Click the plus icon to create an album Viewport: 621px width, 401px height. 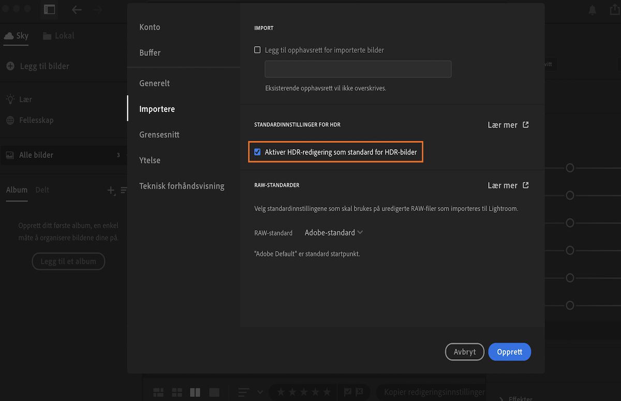pos(111,190)
